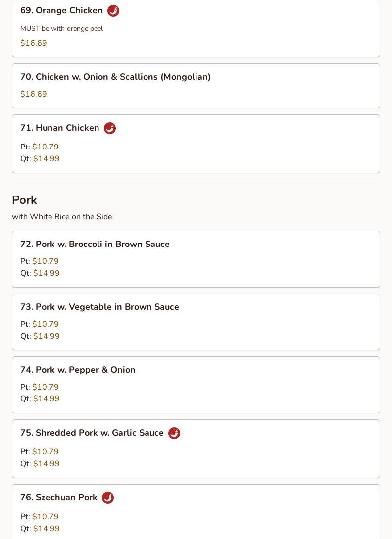
Task: Select 76. Szechuan Pork item title
Action: 58,497
